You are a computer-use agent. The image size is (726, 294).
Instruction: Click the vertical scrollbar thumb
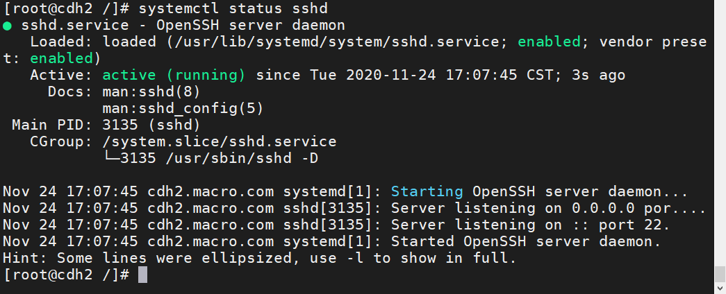point(720,273)
